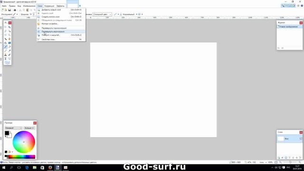Screen dimensions: 304x171
Task: Toggle Layers window button at top right
Action: [x=290, y=6]
